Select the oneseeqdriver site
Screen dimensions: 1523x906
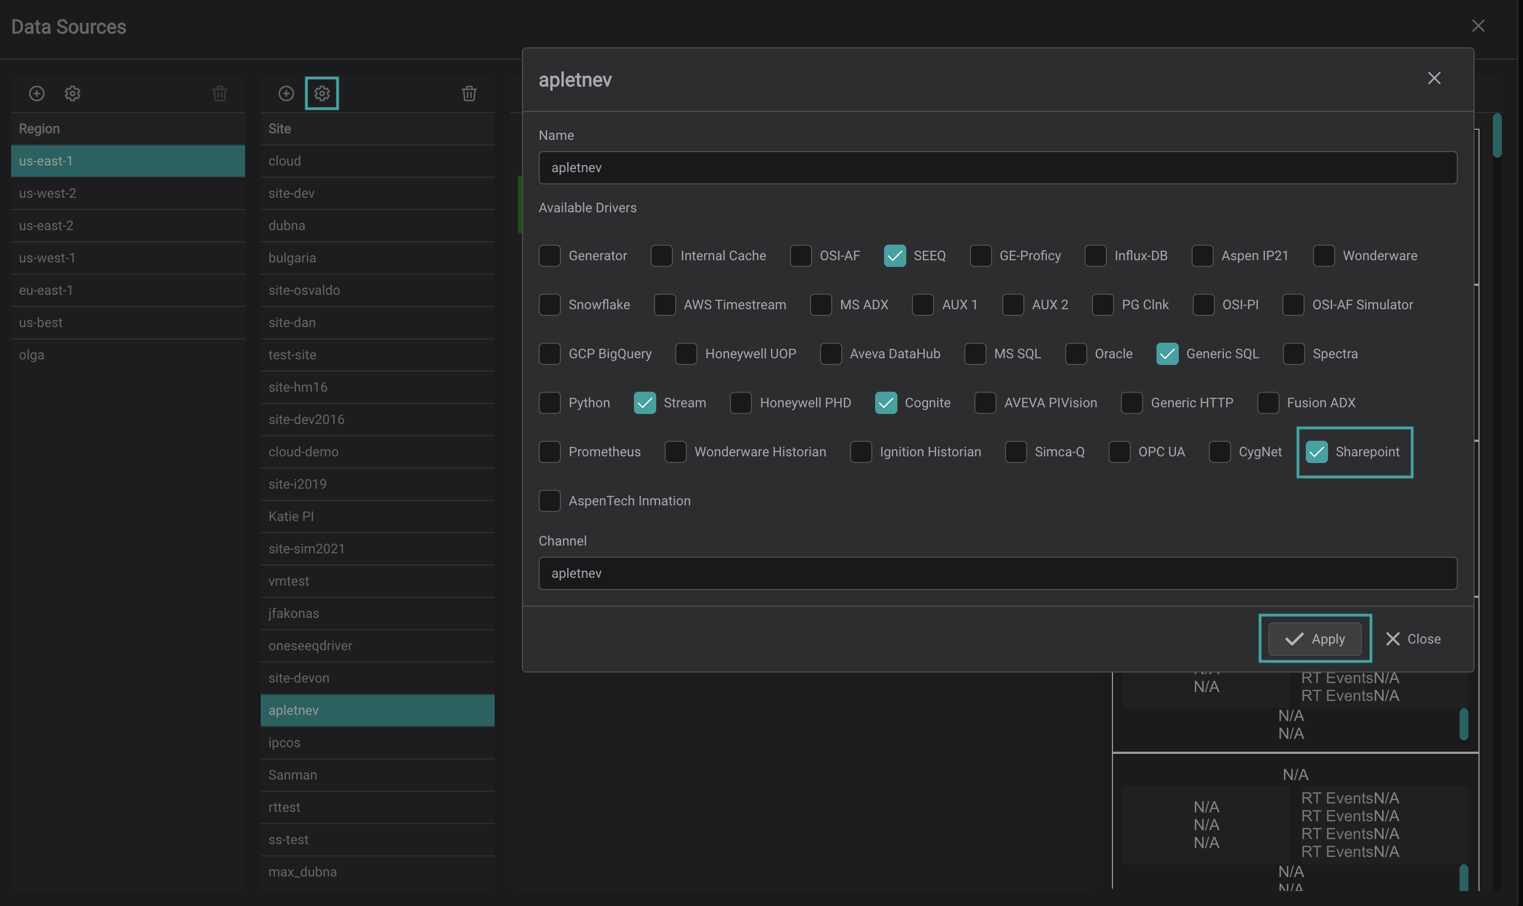click(378, 646)
